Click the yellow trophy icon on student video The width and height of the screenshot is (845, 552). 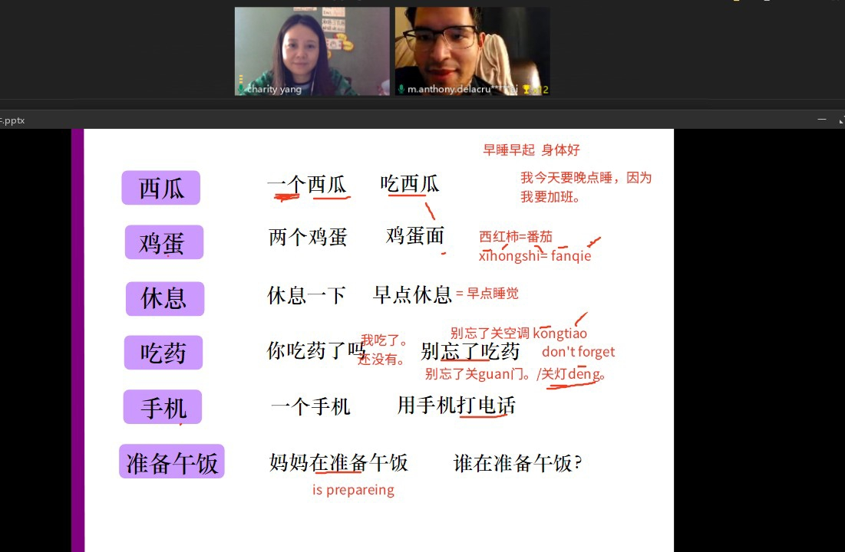coord(526,90)
